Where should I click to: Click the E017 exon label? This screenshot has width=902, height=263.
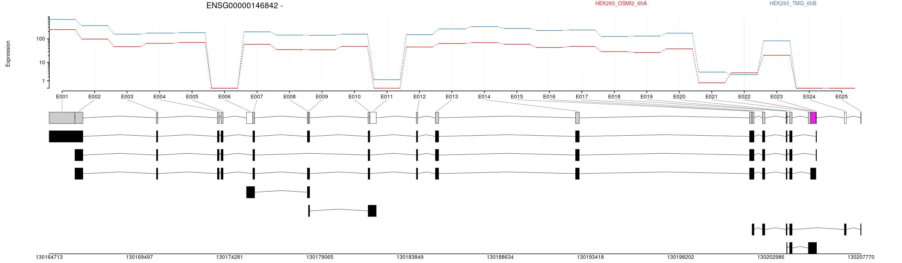click(x=582, y=97)
